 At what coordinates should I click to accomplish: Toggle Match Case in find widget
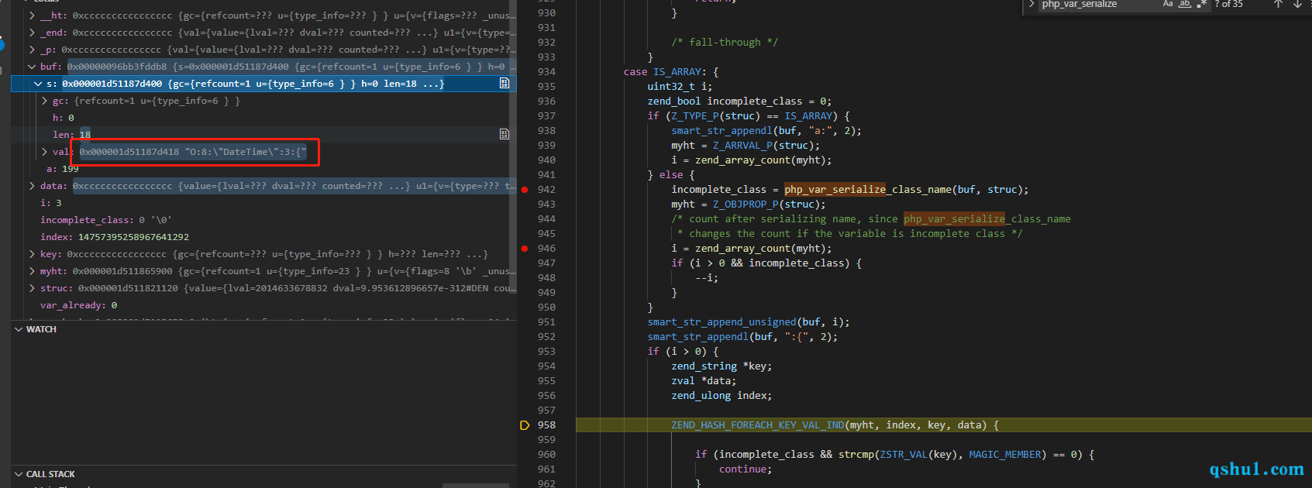[x=1168, y=5]
